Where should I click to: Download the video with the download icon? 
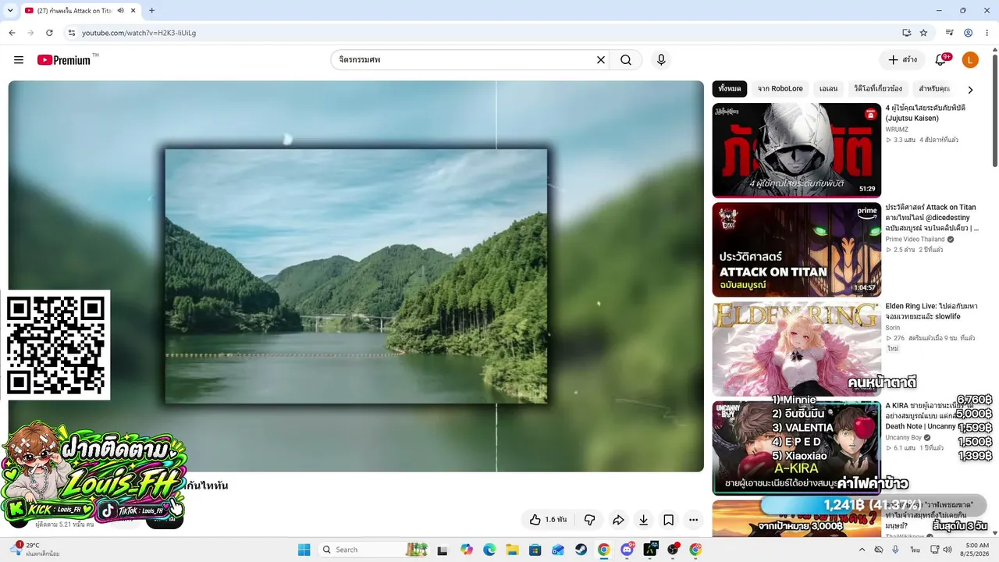643,520
